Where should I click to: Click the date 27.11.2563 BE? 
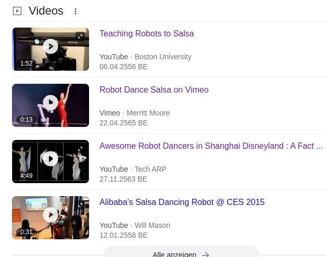click(x=123, y=179)
